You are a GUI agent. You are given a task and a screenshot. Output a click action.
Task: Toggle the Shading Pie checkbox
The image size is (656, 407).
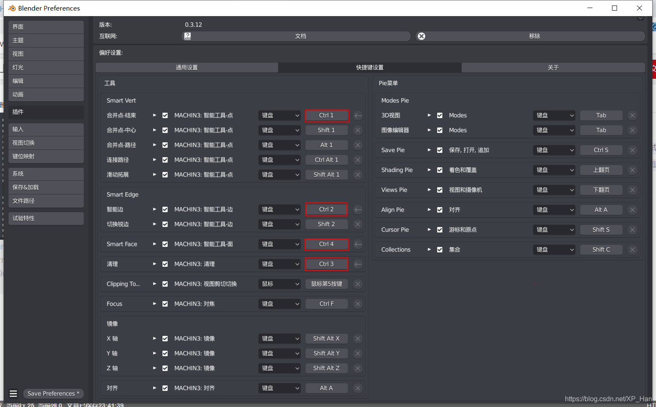pos(440,170)
